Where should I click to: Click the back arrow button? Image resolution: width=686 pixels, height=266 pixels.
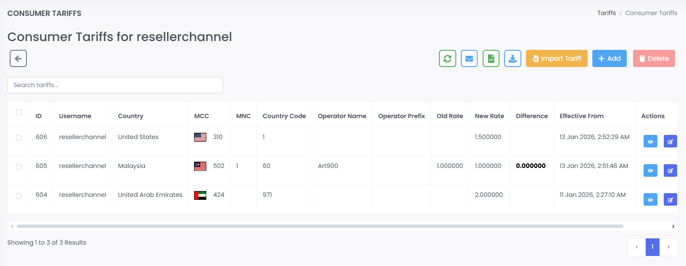[x=18, y=59]
